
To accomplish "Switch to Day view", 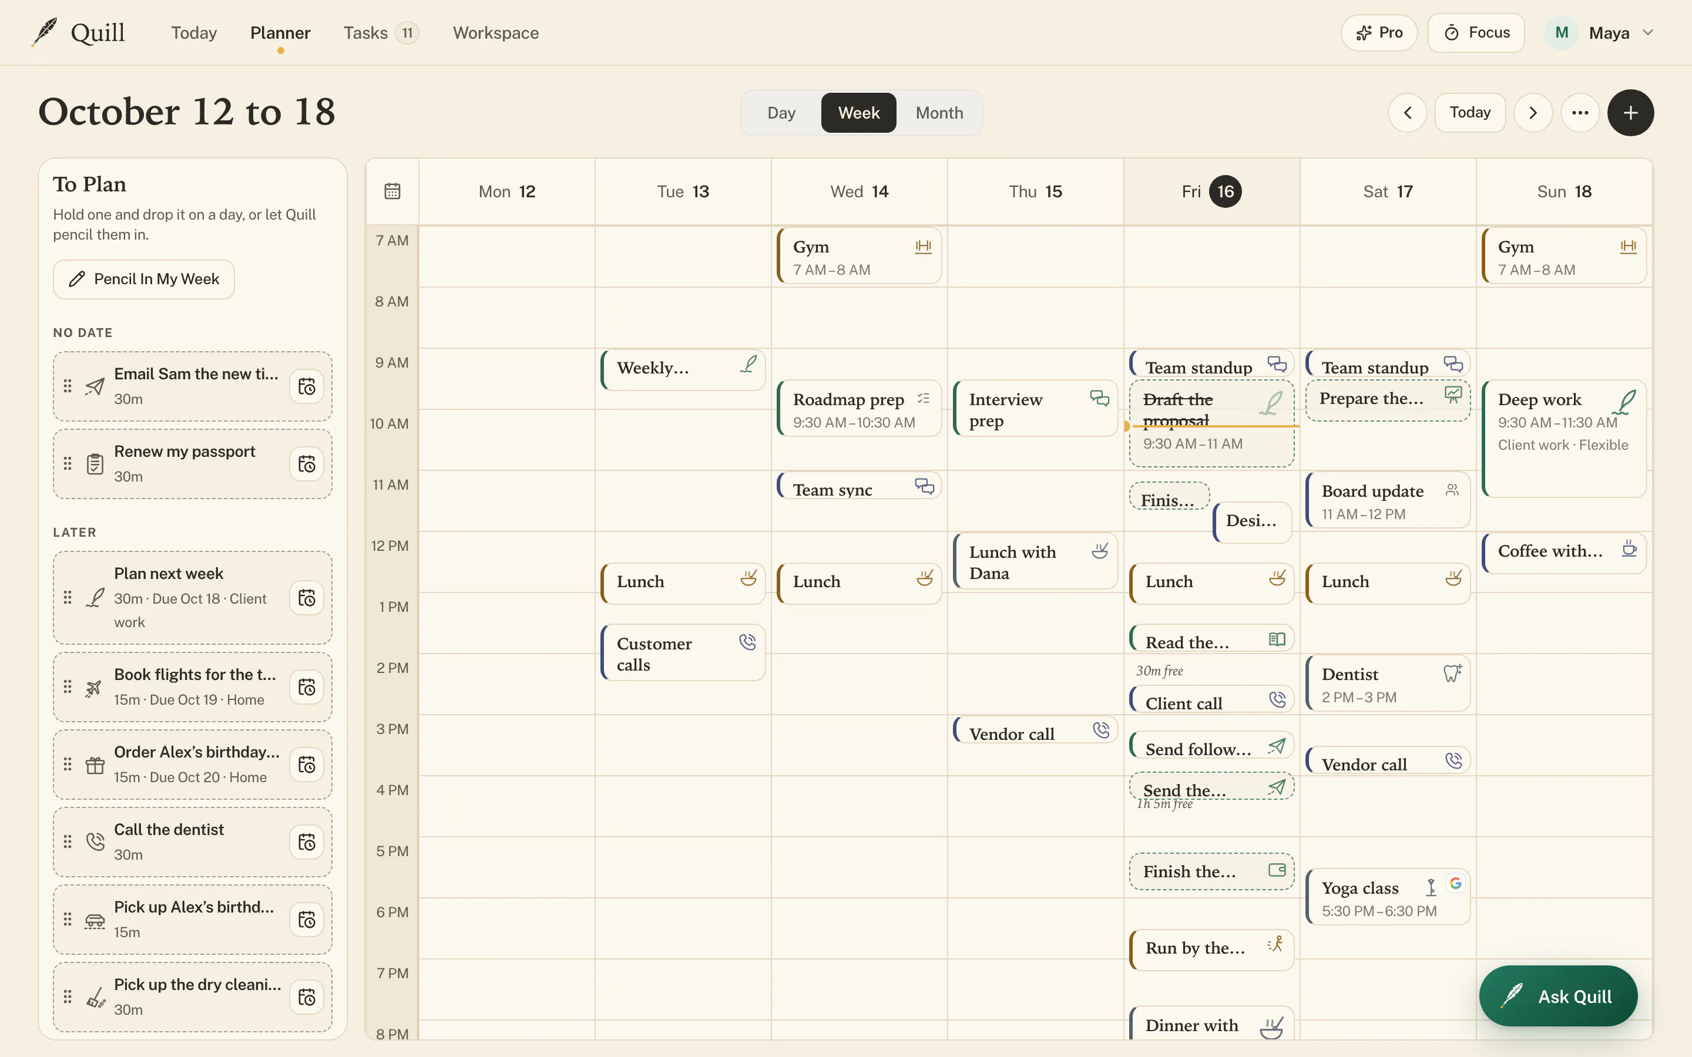I will pos(781,113).
